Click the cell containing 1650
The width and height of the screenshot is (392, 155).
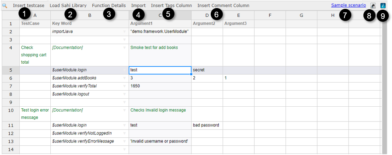(x=160, y=86)
